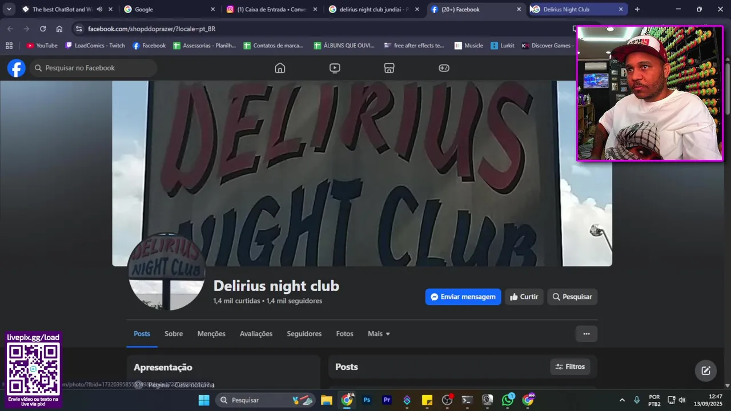Click the browser address bar URL
The width and height of the screenshot is (731, 411).
click(151, 29)
